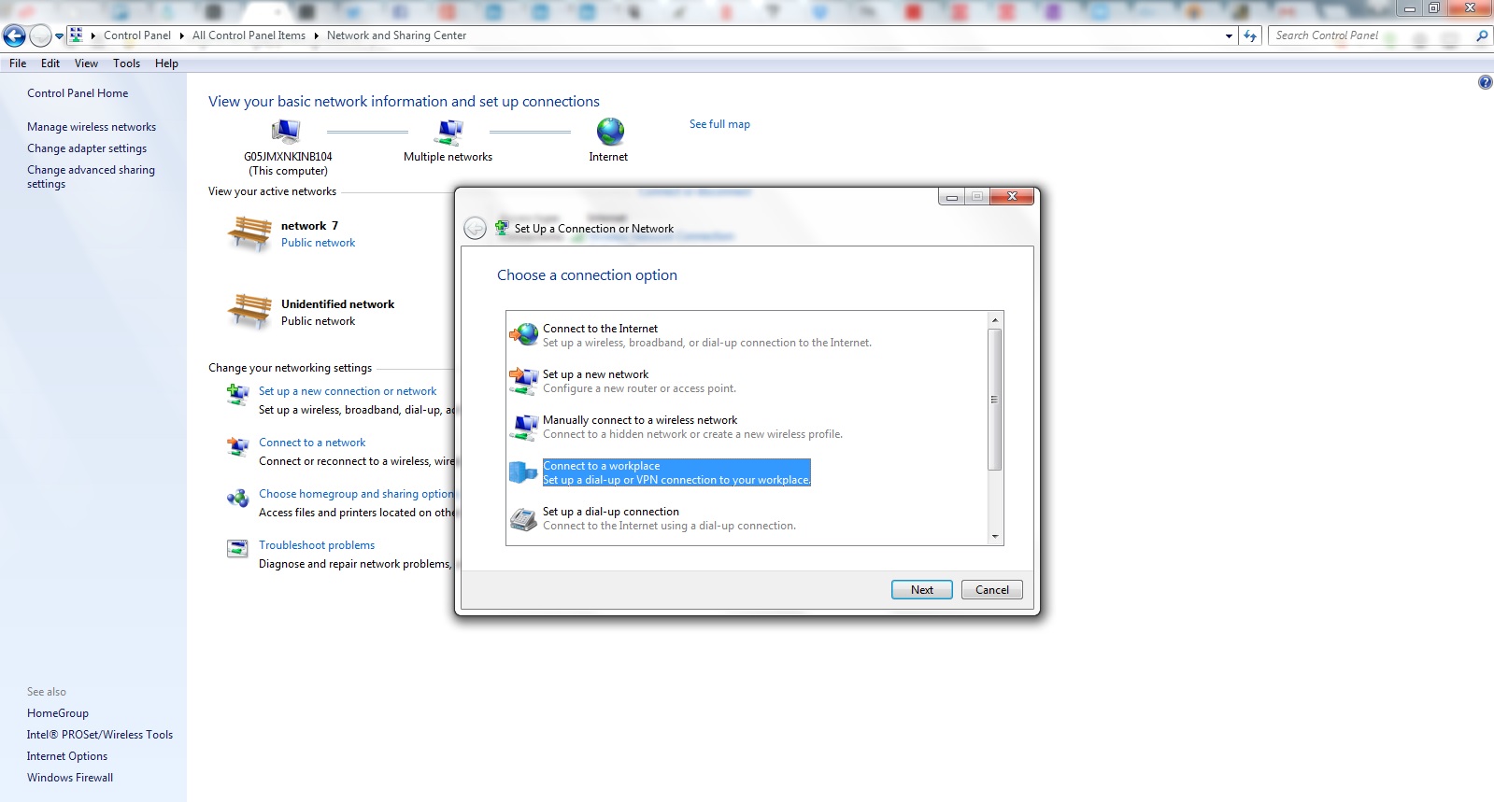Open Intel PROSet/Wireless Tools link
The width and height of the screenshot is (1494, 802).
[100, 735]
